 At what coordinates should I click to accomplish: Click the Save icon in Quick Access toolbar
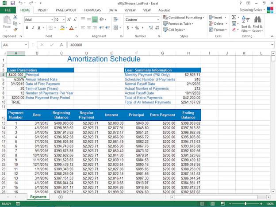click(x=13, y=3)
